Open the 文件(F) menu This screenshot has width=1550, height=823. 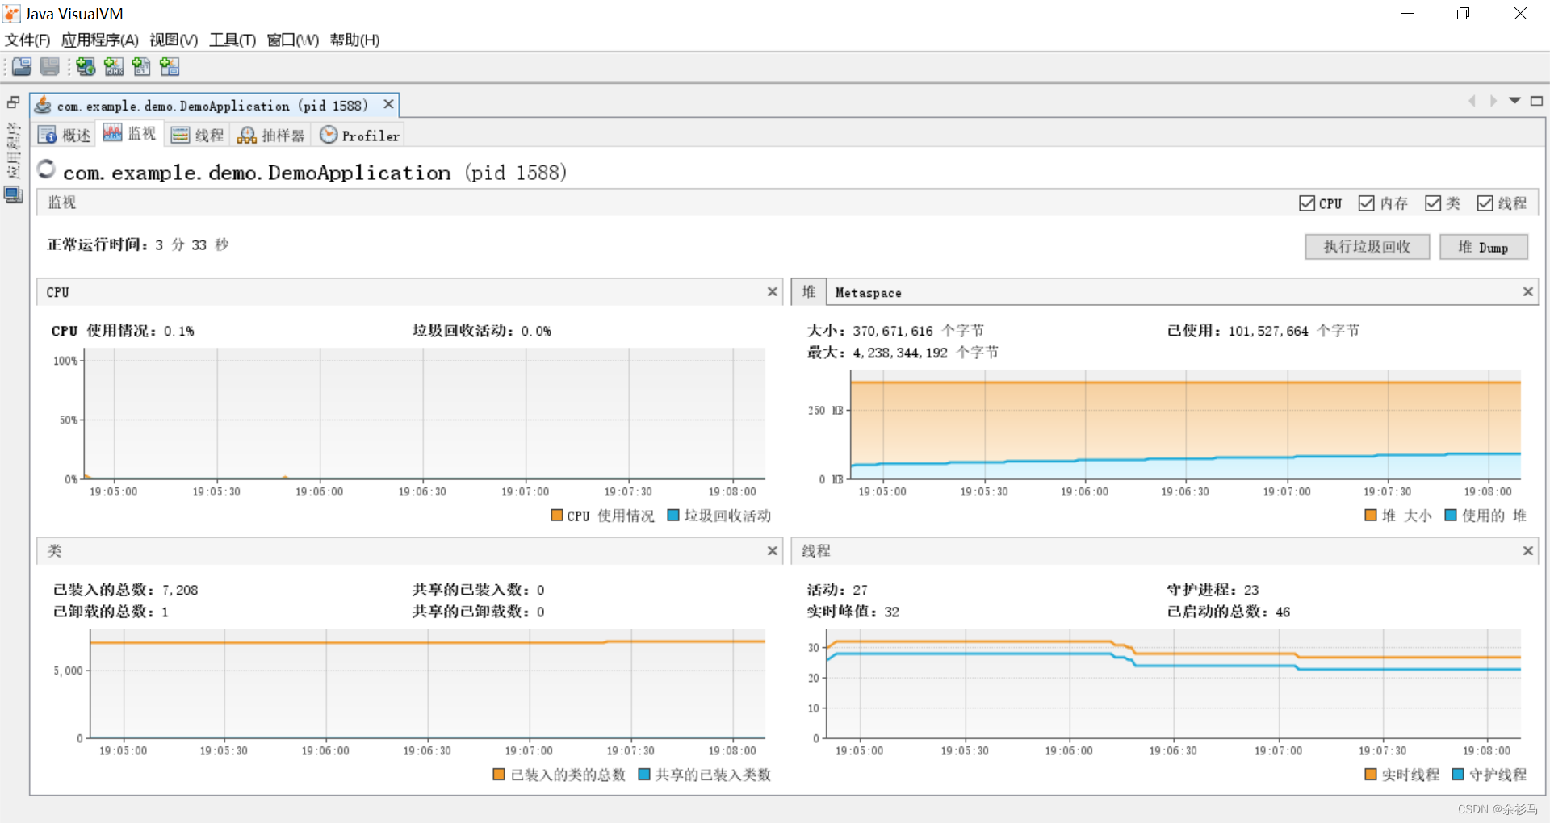point(27,40)
